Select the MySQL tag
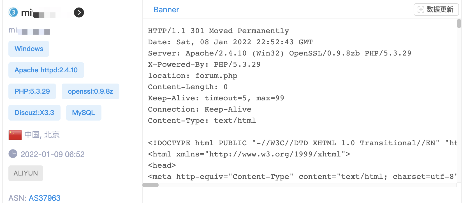Image resolution: width=468 pixels, height=203 pixels. (x=84, y=113)
